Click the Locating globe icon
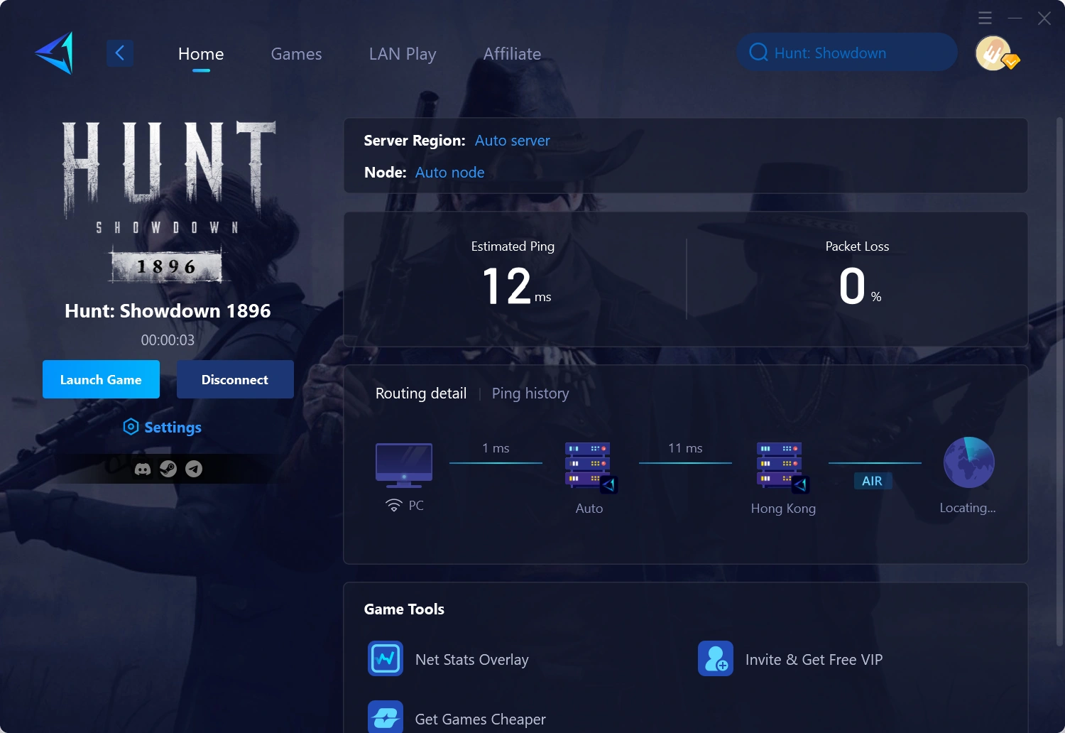This screenshot has width=1065, height=733. point(968,462)
